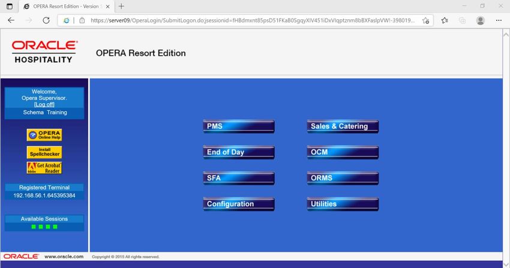Click the scrollbar up arrow
This screenshot has width=510, height=268.
[x=506, y=34]
